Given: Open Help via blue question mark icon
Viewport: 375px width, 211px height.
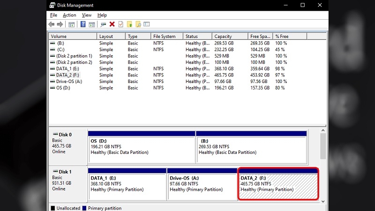Looking at the screenshot, I should [x=83, y=24].
